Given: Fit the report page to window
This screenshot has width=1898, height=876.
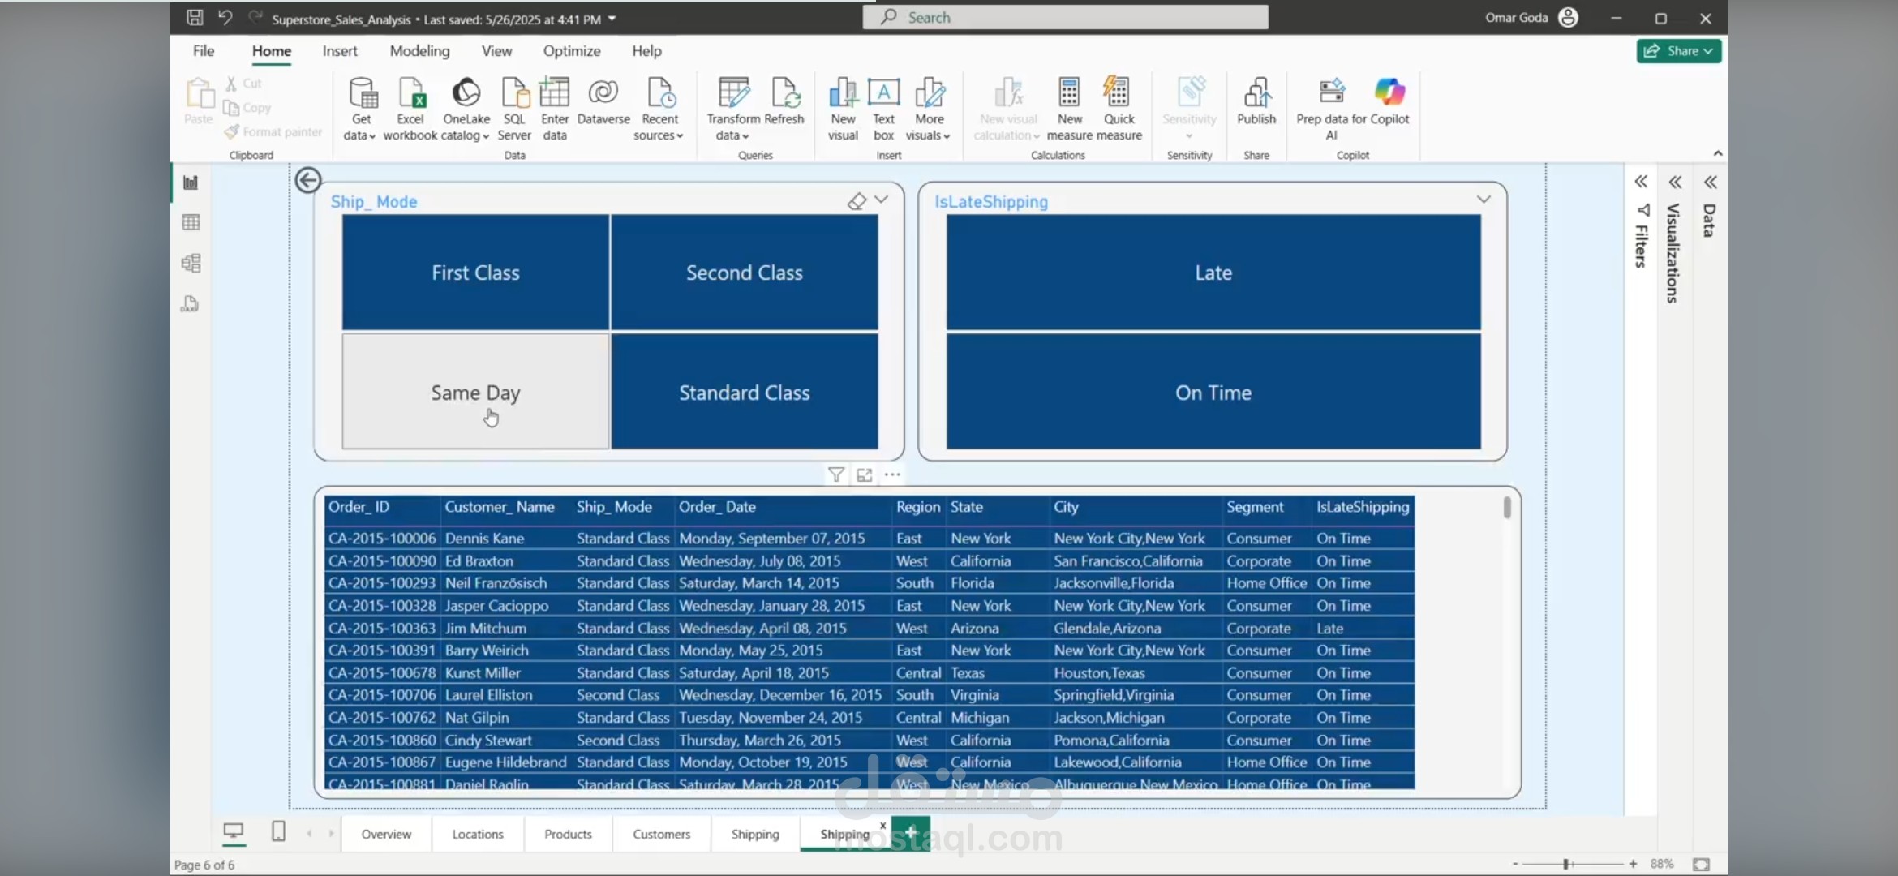Looking at the screenshot, I should pyautogui.click(x=1702, y=865).
